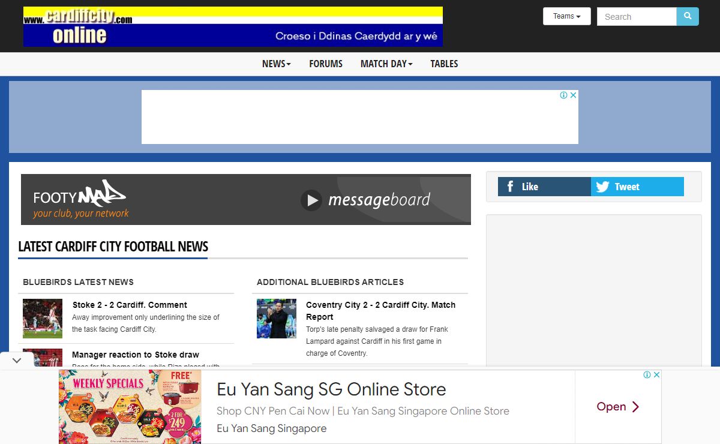The width and height of the screenshot is (720, 444).
Task: Open the AdChoices info icon on bottom ad
Action: pyautogui.click(x=647, y=374)
